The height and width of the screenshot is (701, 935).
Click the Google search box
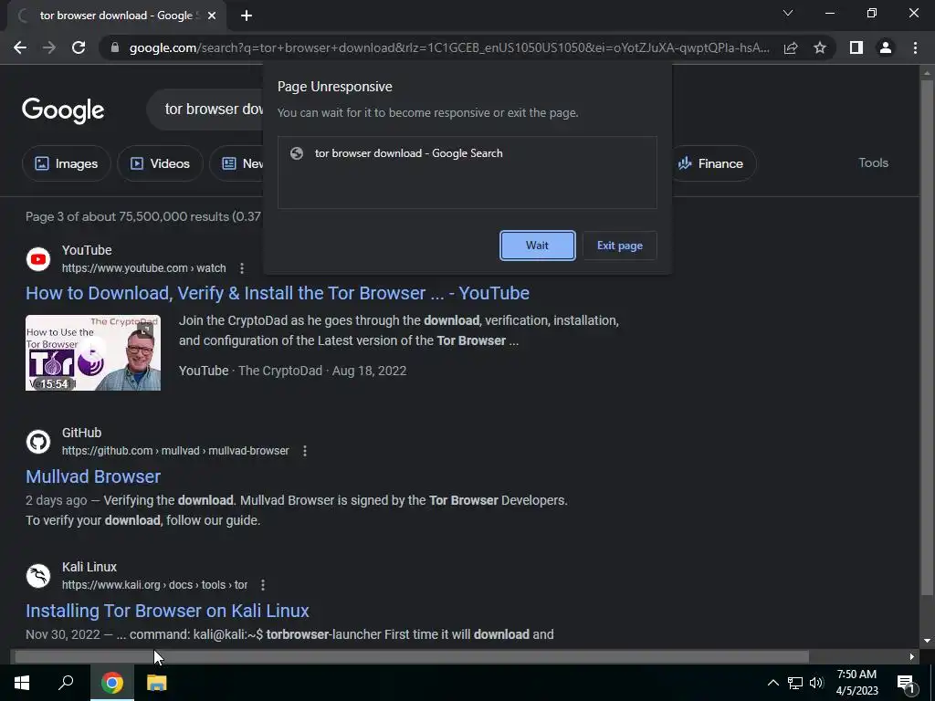click(x=205, y=110)
